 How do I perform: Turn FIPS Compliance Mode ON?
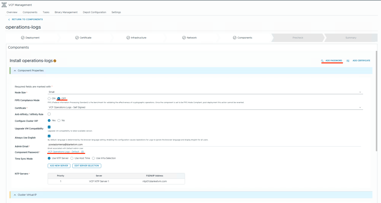point(49,98)
